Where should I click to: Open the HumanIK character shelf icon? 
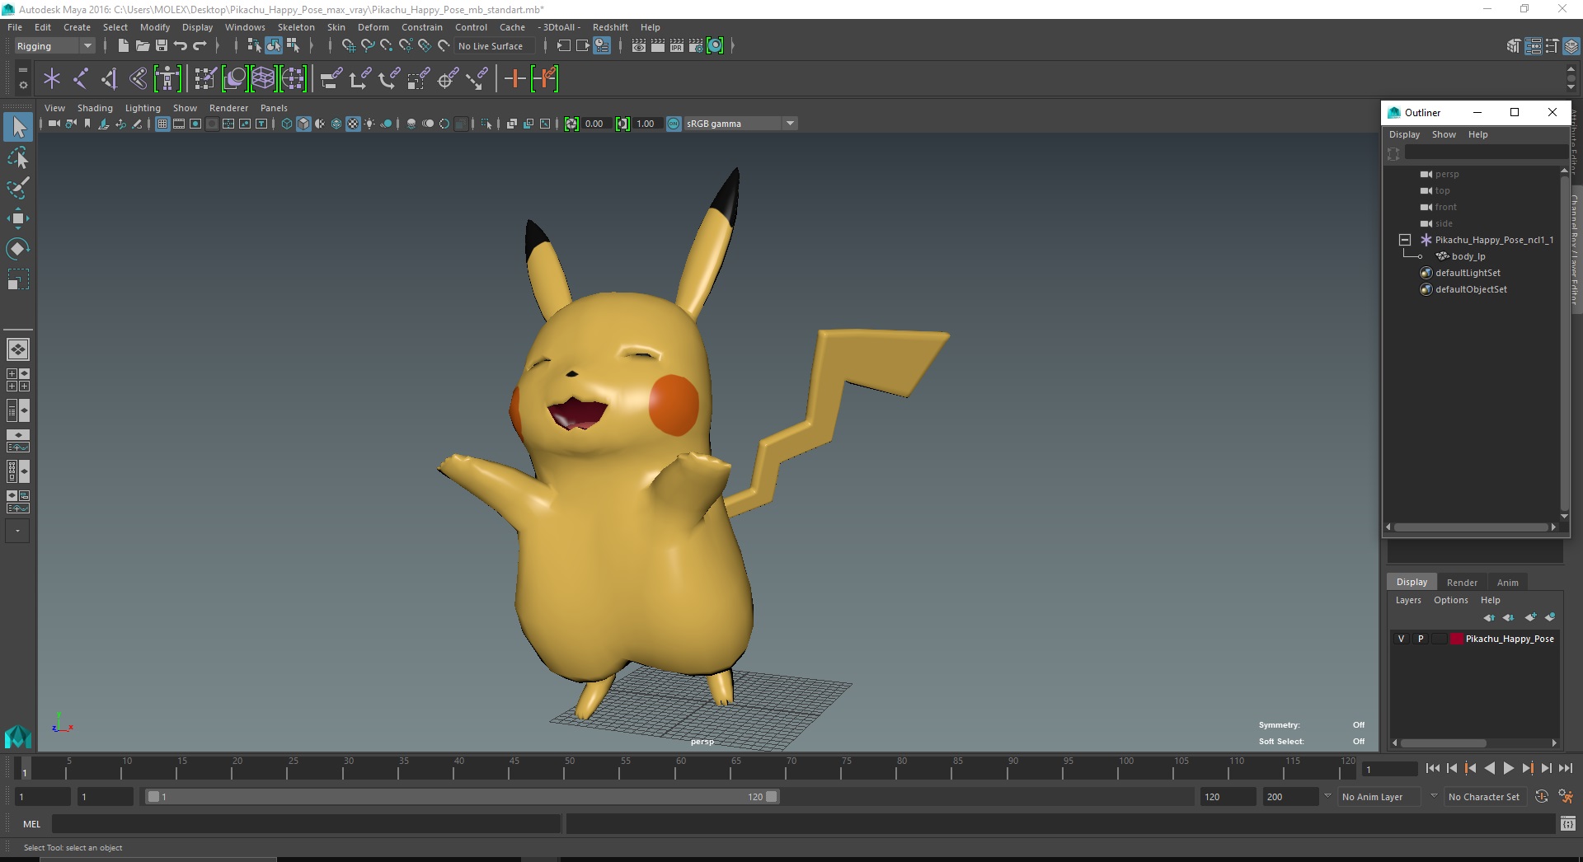click(x=167, y=78)
